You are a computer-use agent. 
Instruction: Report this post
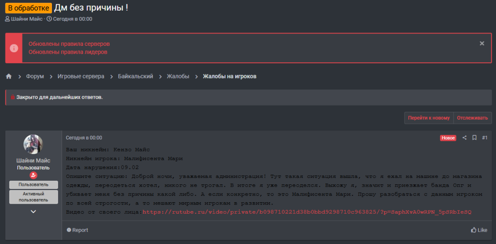pos(77,230)
